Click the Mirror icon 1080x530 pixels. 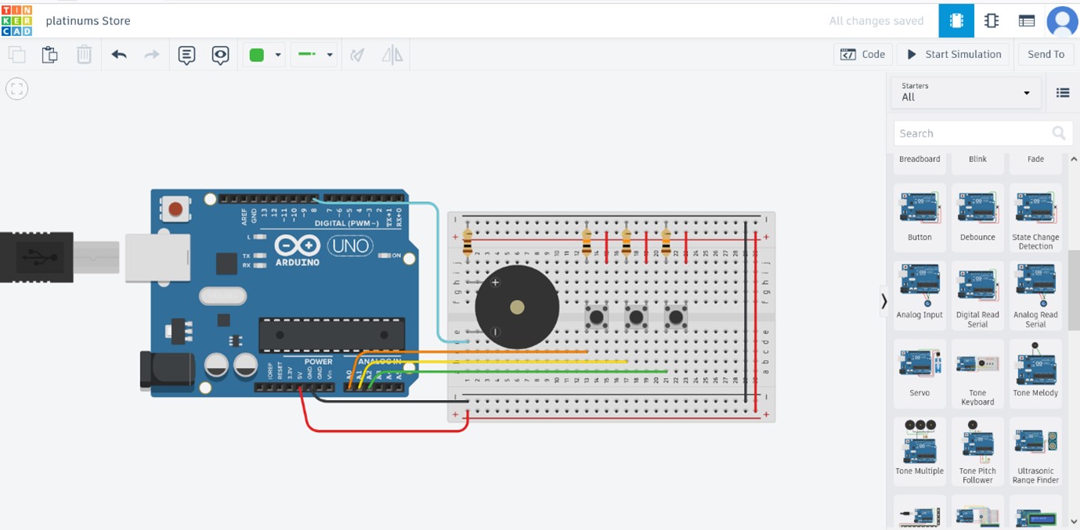click(x=392, y=55)
